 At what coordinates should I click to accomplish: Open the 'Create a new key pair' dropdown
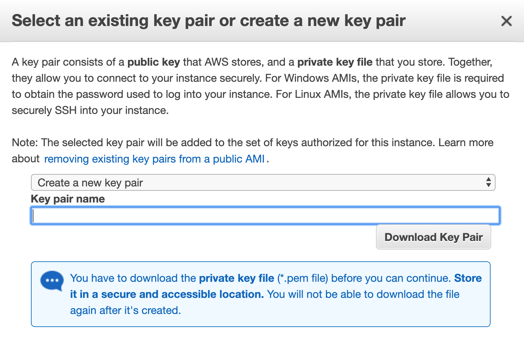[263, 183]
